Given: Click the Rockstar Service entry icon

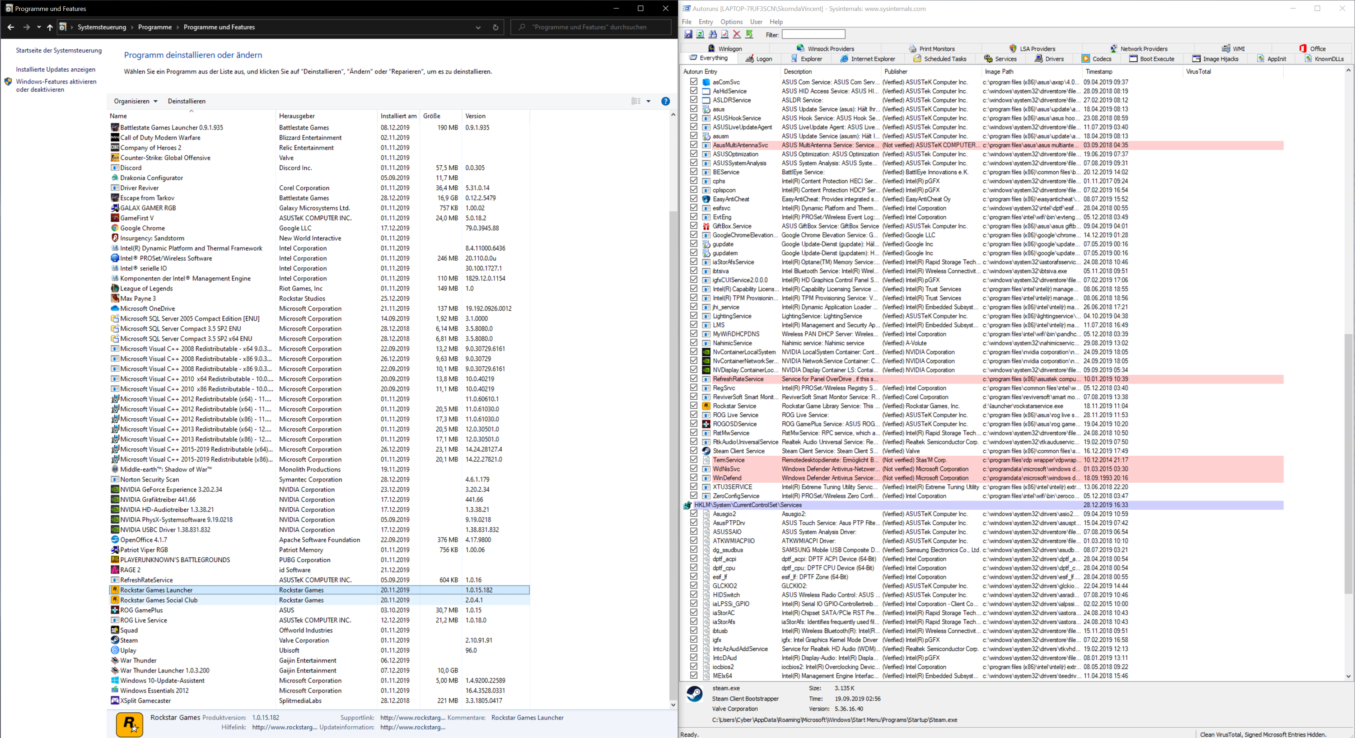Looking at the screenshot, I should (706, 406).
